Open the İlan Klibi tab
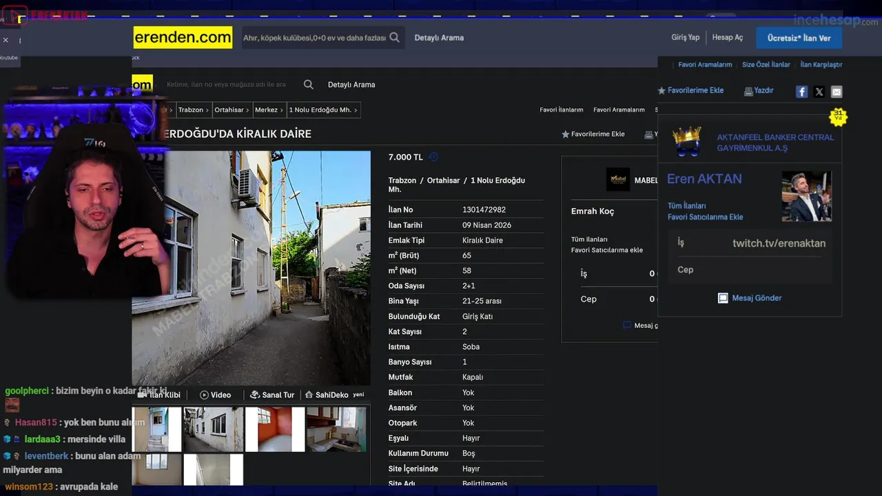This screenshot has width=882, height=496. point(159,395)
